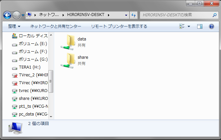Viewport: 221px width, 140px height.
Task: Click sidebar scrollbar down arrow
Action: pos(51,117)
